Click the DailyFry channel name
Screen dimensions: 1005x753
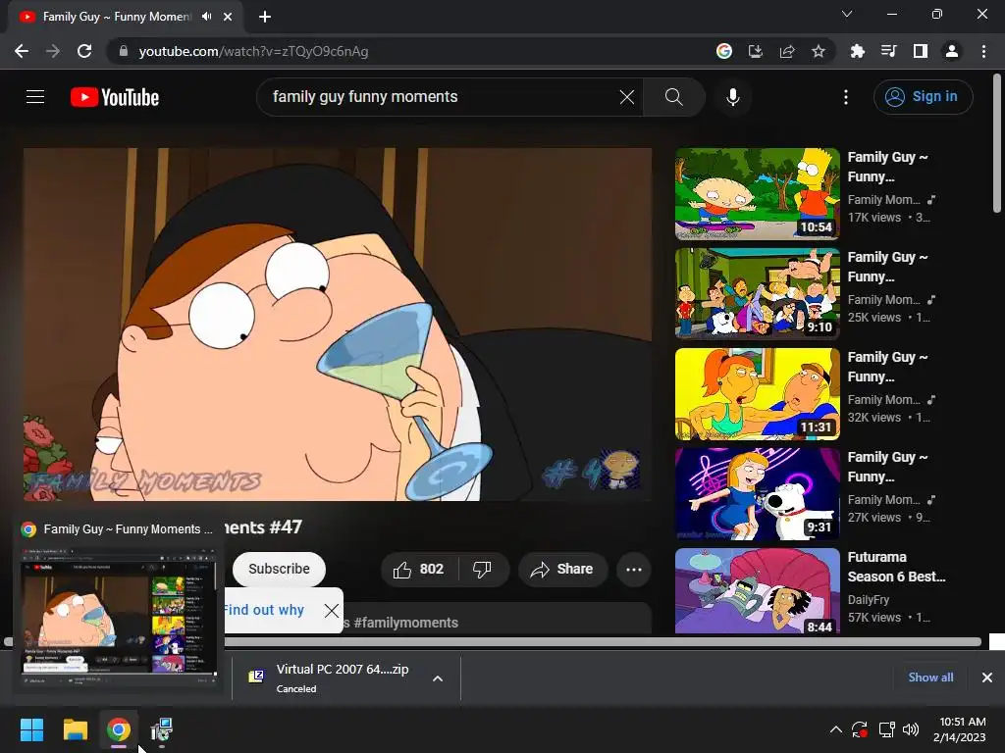[x=869, y=600]
